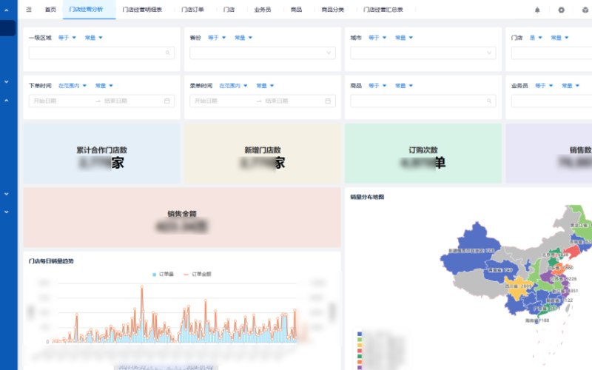
Task: Click the settings gear icon in header
Action: tap(562, 10)
